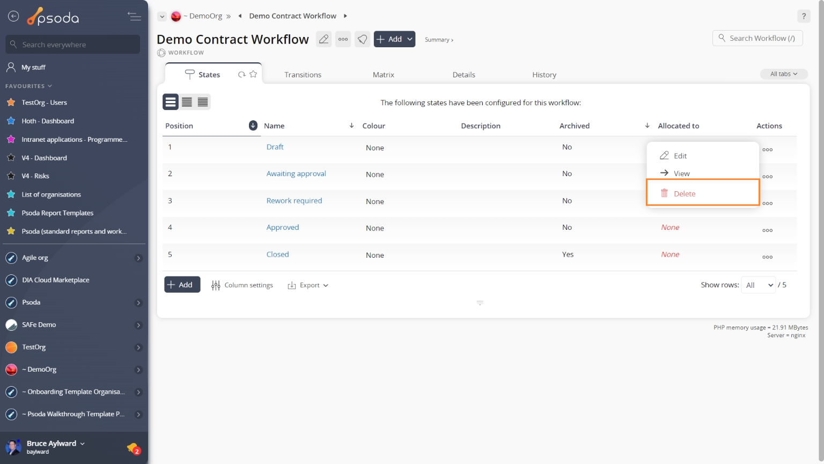Click the edit pencil icon beside workflow title
The image size is (824, 464).
[x=323, y=39]
